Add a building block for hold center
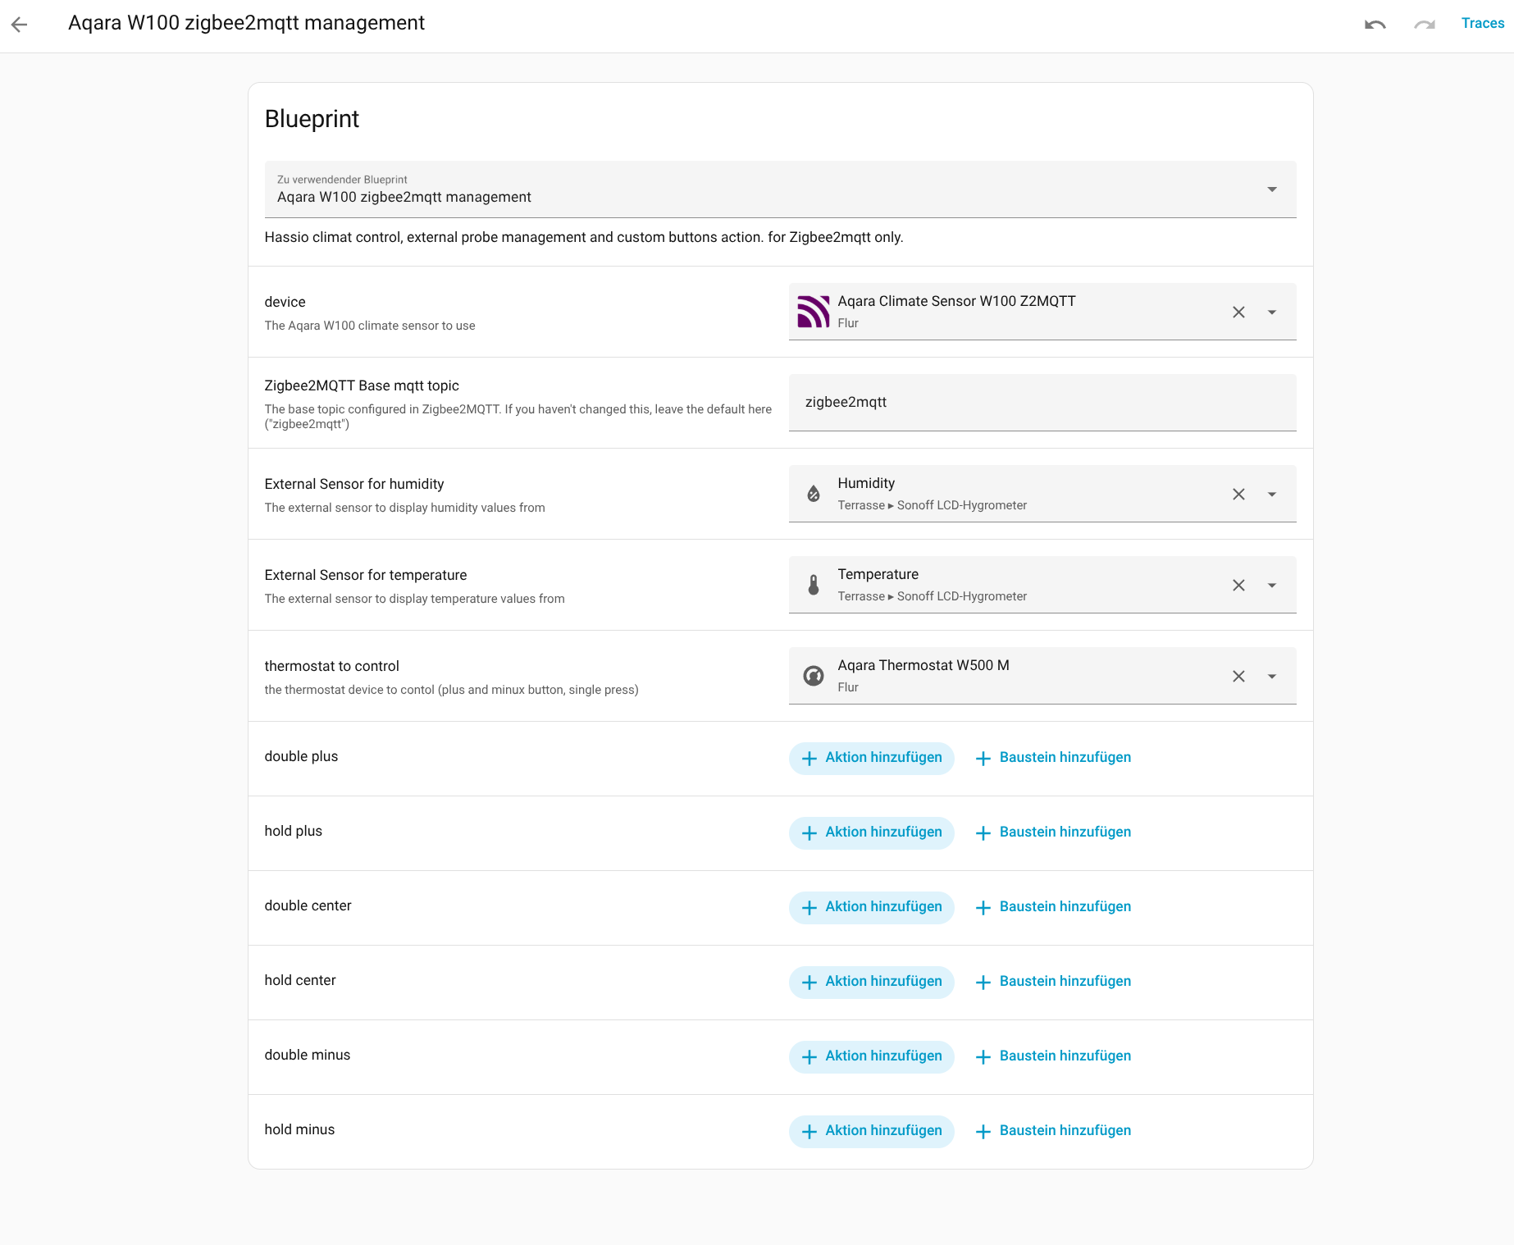The height and width of the screenshot is (1245, 1514). coord(1053,982)
